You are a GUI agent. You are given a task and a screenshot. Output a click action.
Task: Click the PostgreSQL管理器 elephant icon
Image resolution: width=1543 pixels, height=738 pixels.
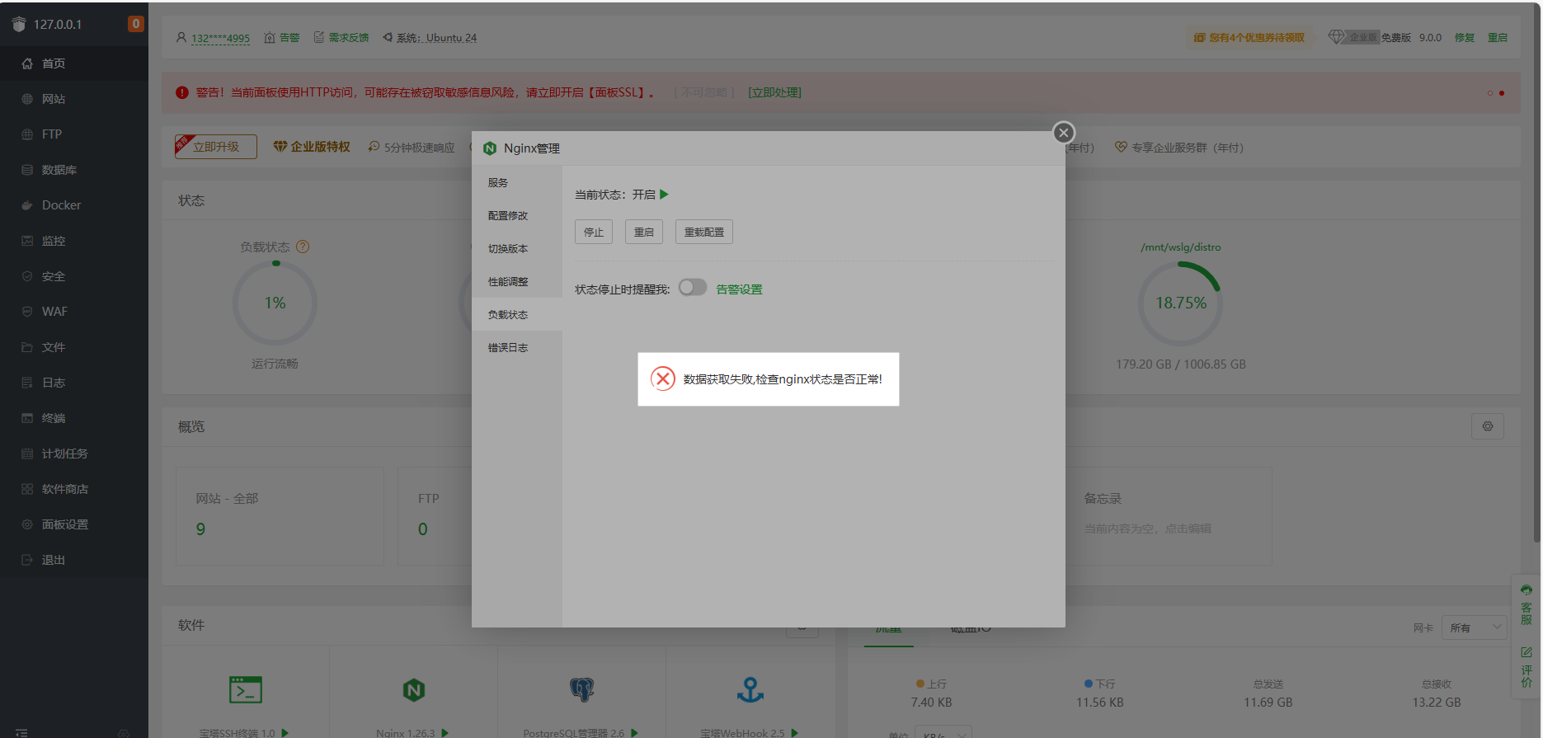[x=582, y=689]
